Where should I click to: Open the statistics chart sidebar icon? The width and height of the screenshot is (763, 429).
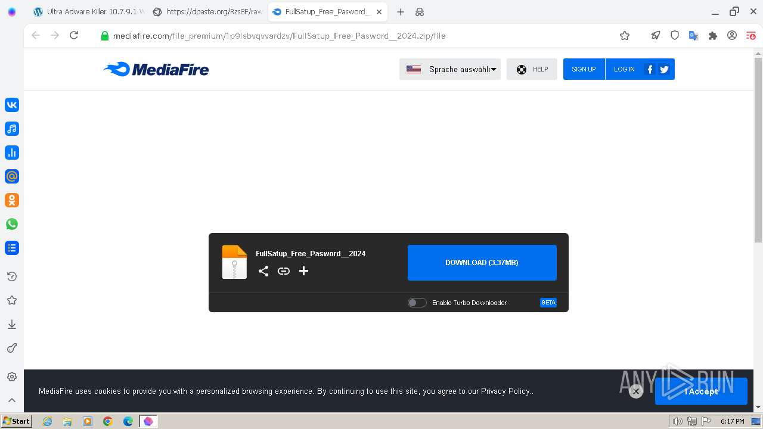(x=12, y=153)
